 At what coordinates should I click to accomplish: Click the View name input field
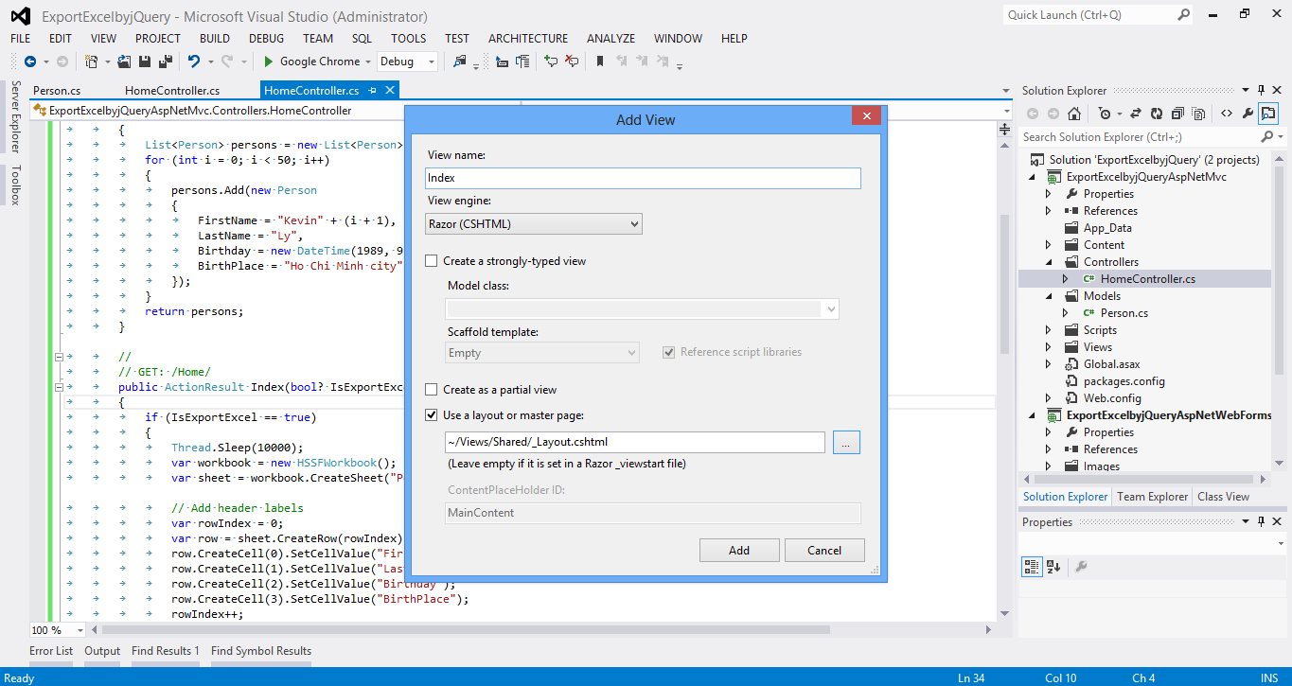(x=643, y=178)
